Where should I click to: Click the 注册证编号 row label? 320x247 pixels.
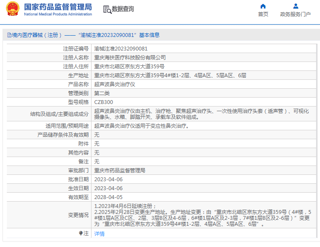point(76,49)
